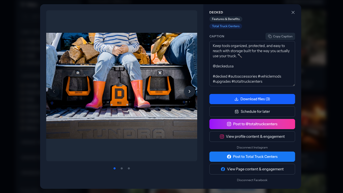Post to @totaltruckcenters on Instagram
The height and width of the screenshot is (193, 343).
click(252, 124)
